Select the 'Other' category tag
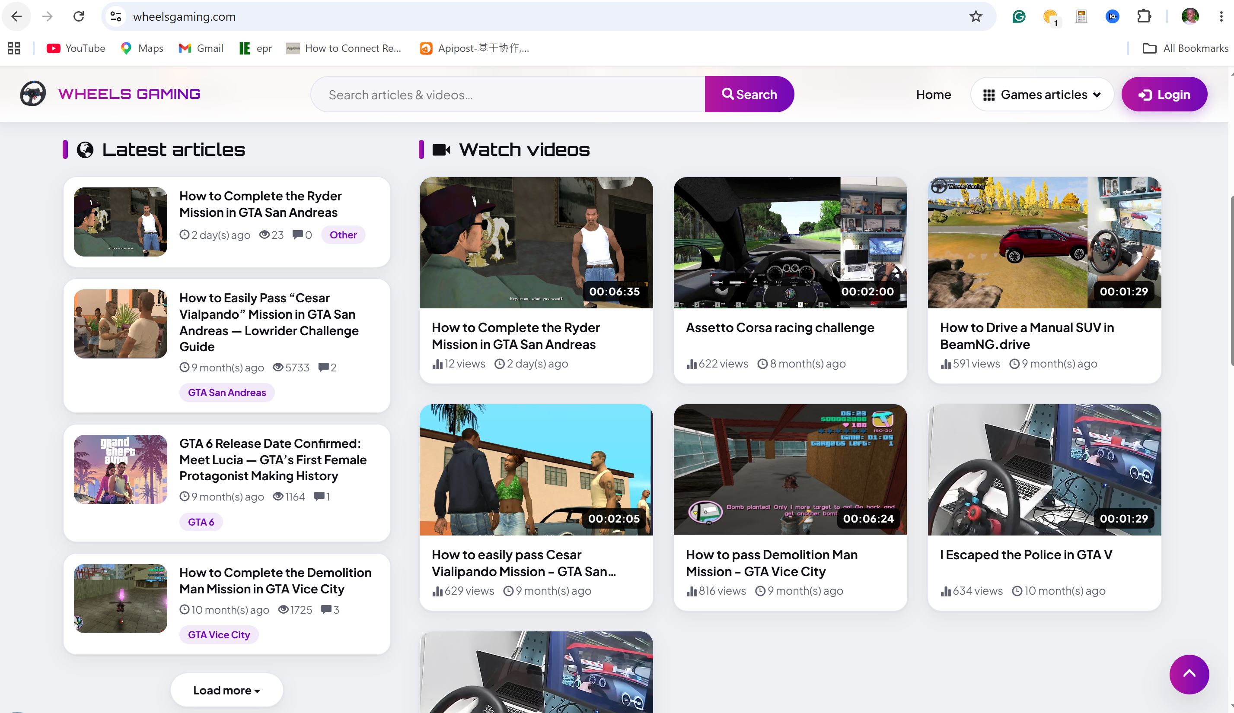 (x=343, y=235)
